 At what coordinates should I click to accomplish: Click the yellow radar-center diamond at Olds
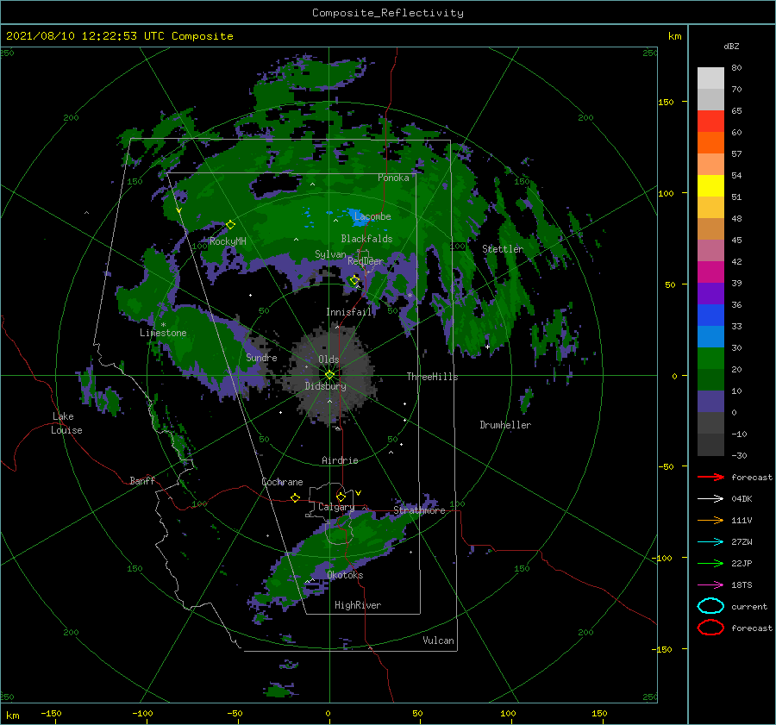tap(329, 375)
